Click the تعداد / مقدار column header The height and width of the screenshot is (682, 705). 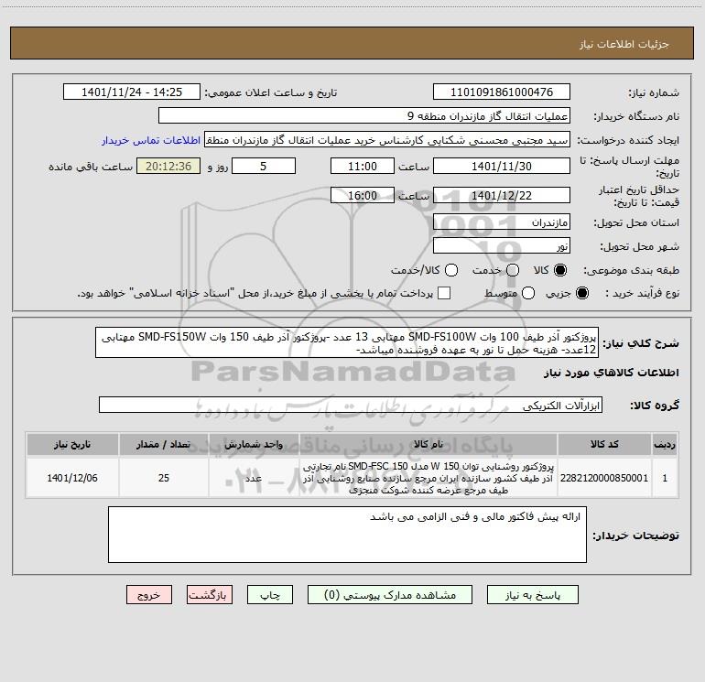pyautogui.click(x=164, y=445)
